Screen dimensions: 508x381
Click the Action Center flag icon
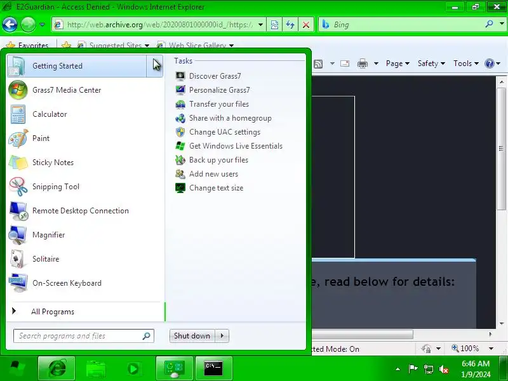coord(413,369)
